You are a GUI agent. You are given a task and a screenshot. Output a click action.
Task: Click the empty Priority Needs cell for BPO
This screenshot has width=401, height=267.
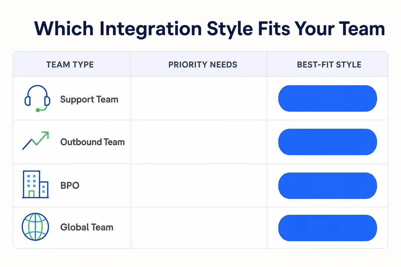199,185
